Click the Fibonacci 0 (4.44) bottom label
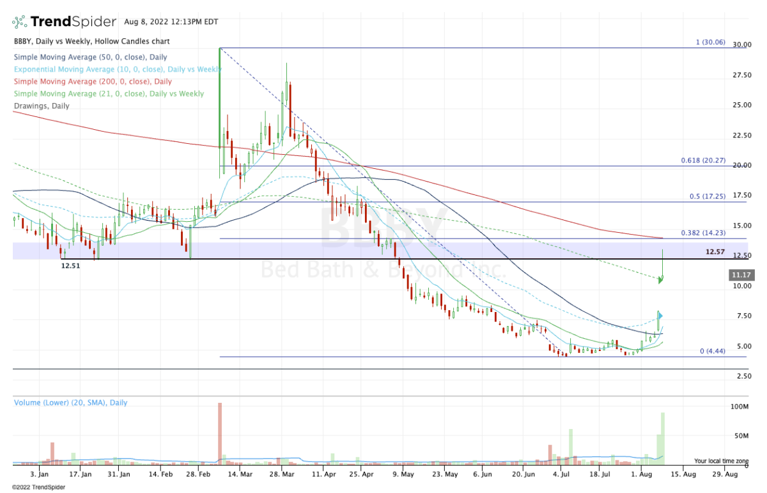The width and height of the screenshot is (767, 493). coord(712,351)
